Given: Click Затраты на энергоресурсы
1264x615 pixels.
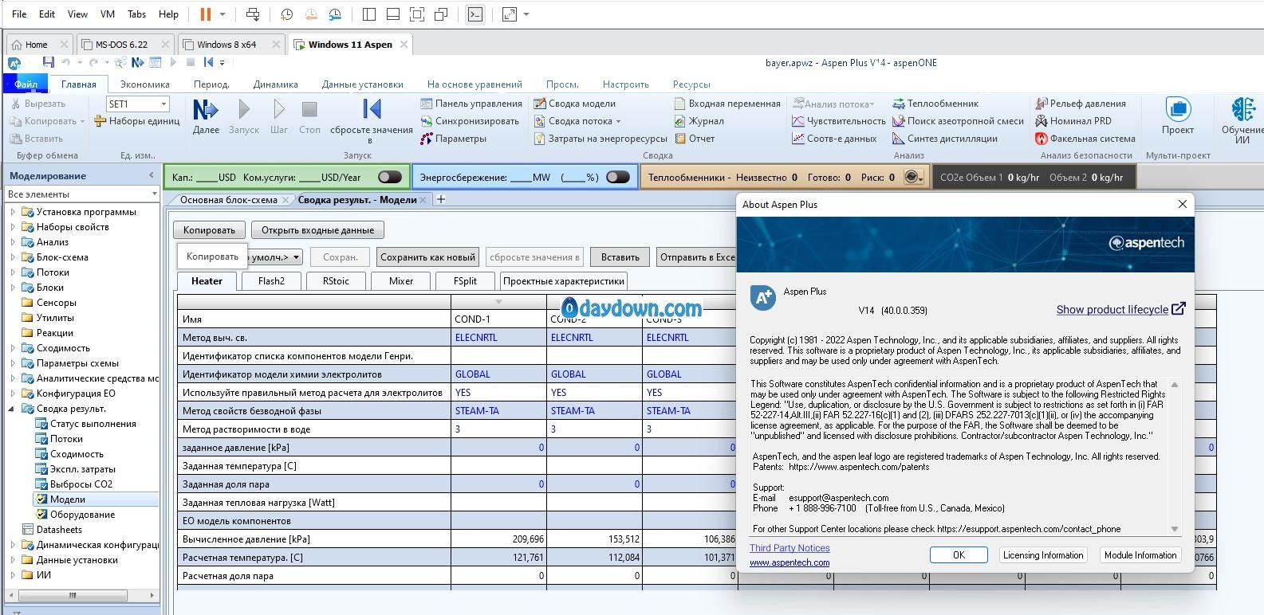Looking at the screenshot, I should (x=600, y=139).
